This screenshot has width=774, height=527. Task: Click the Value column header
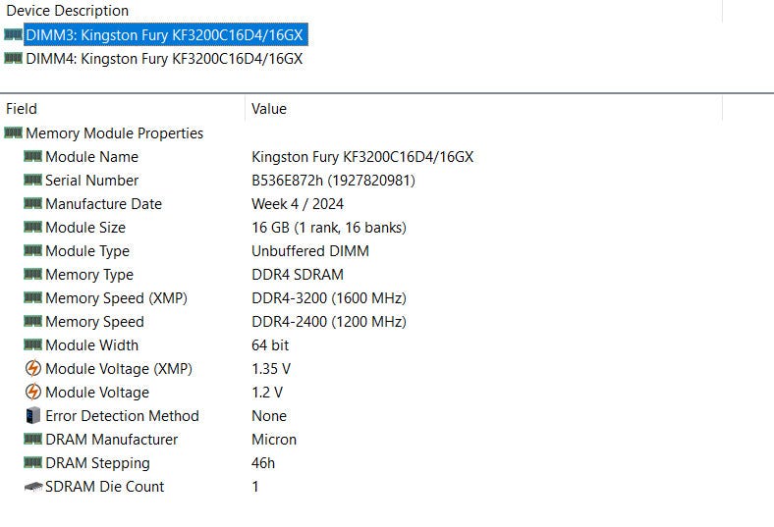click(269, 109)
